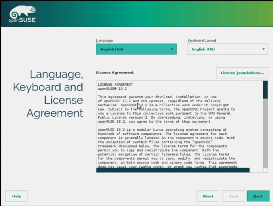Click the line starting "This agreement governs your download"
The image size is (273, 206).
(157, 97)
